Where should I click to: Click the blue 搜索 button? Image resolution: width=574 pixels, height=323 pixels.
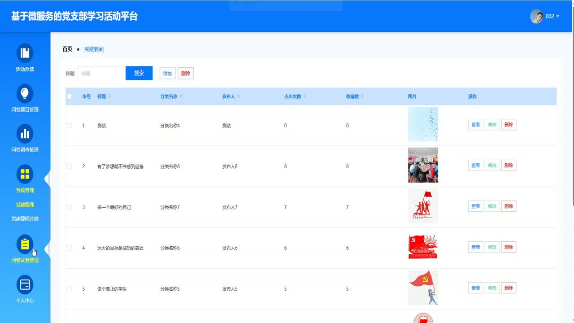pos(139,73)
